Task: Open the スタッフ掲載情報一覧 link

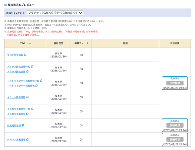Action: point(18,66)
